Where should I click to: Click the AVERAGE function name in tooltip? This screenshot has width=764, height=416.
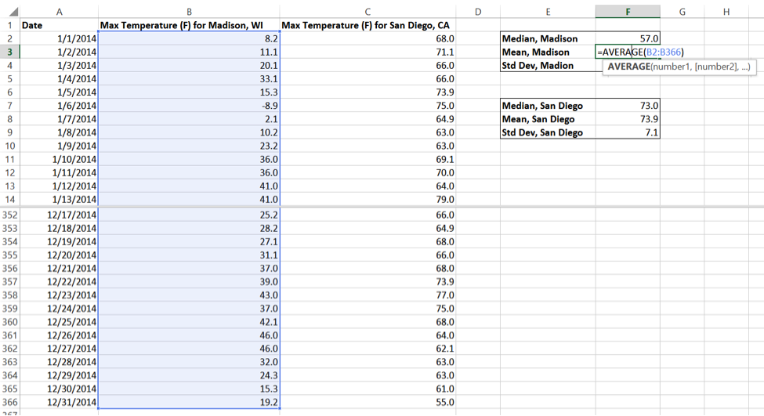point(628,67)
